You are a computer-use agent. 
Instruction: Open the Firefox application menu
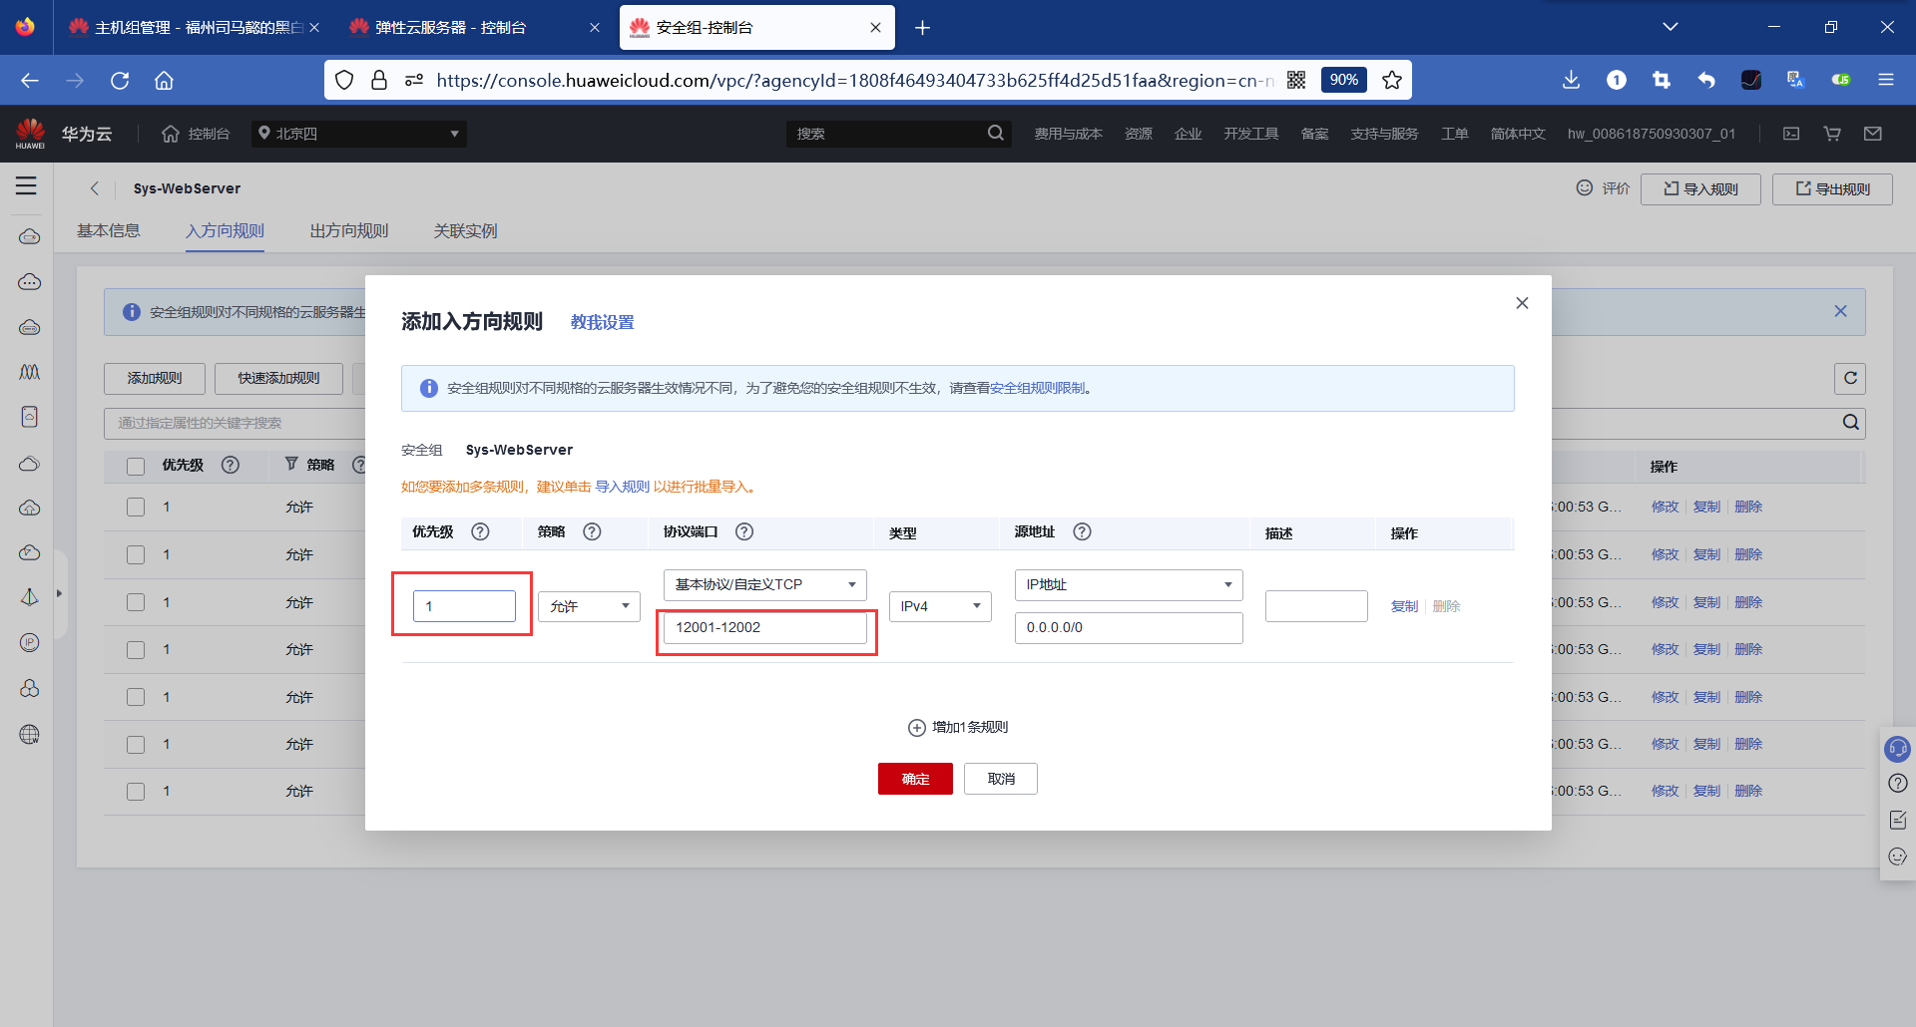click(x=1885, y=80)
